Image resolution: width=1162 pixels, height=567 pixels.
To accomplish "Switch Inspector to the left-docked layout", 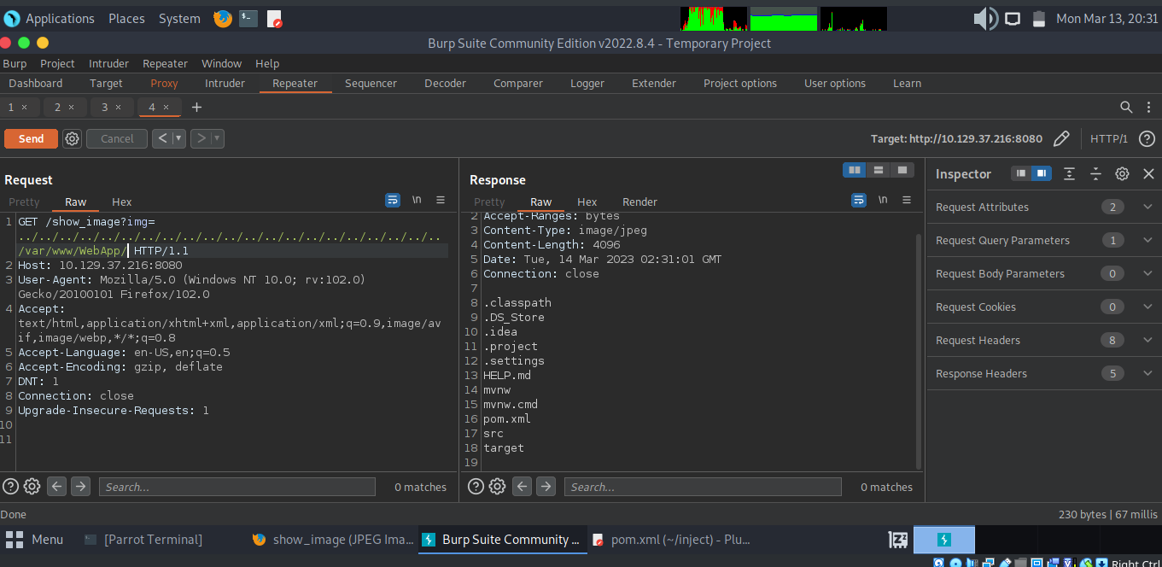I will [1021, 173].
